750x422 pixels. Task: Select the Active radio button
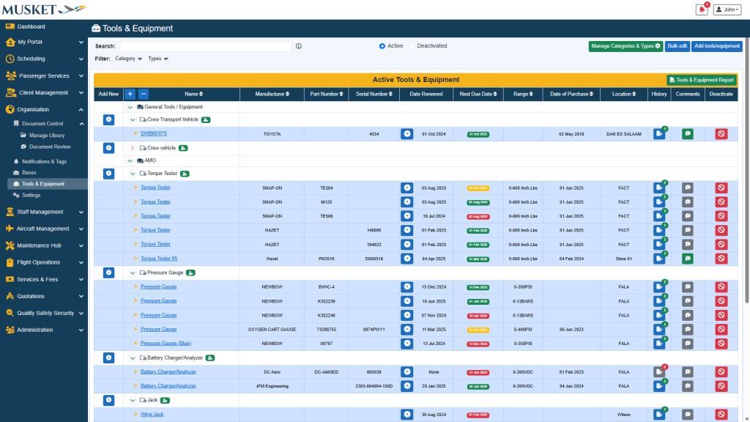382,46
